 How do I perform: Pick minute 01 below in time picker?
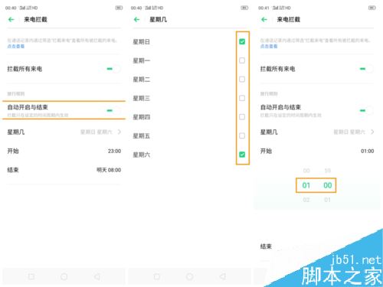point(328,200)
